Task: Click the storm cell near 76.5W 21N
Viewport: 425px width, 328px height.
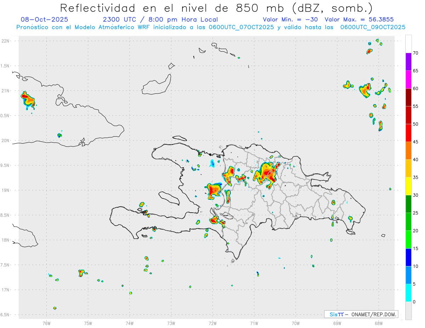Action: 28,100
